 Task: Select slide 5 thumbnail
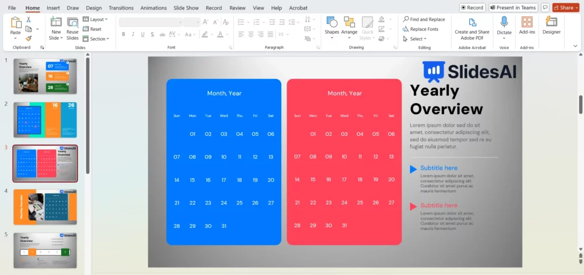[x=45, y=250]
